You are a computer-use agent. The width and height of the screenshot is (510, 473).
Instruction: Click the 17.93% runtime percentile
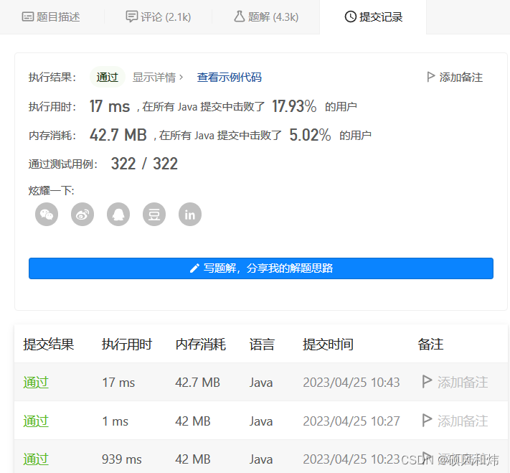pyautogui.click(x=294, y=106)
